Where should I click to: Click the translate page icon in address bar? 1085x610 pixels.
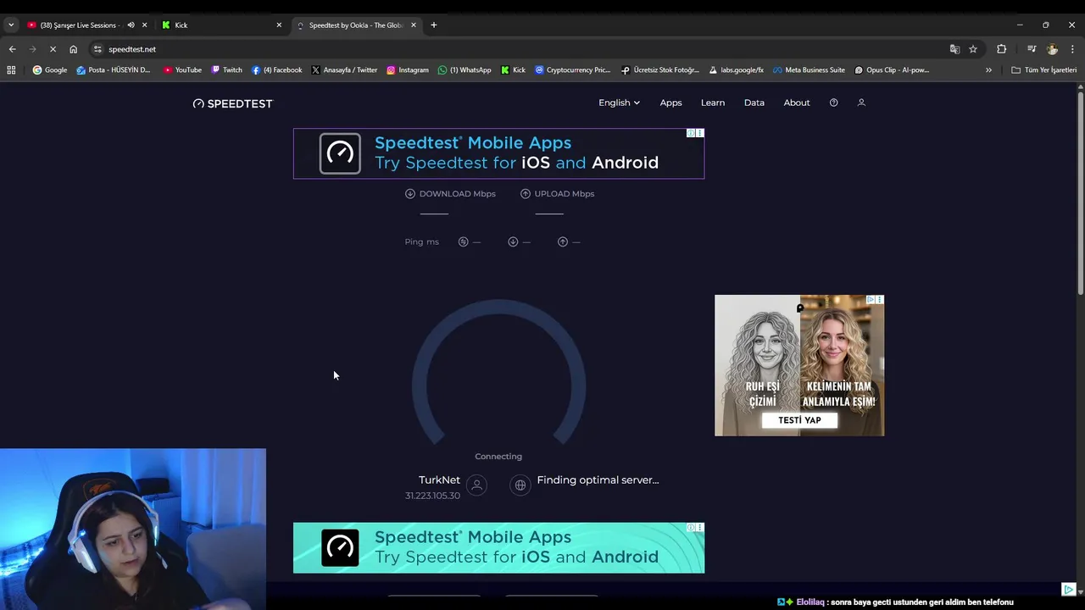954,49
